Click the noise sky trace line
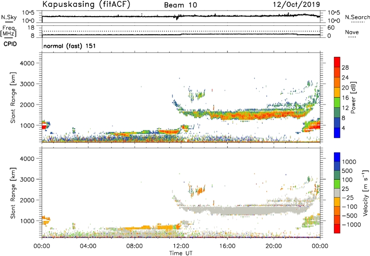Viewport: 370px width, 256px height. click(181, 16)
